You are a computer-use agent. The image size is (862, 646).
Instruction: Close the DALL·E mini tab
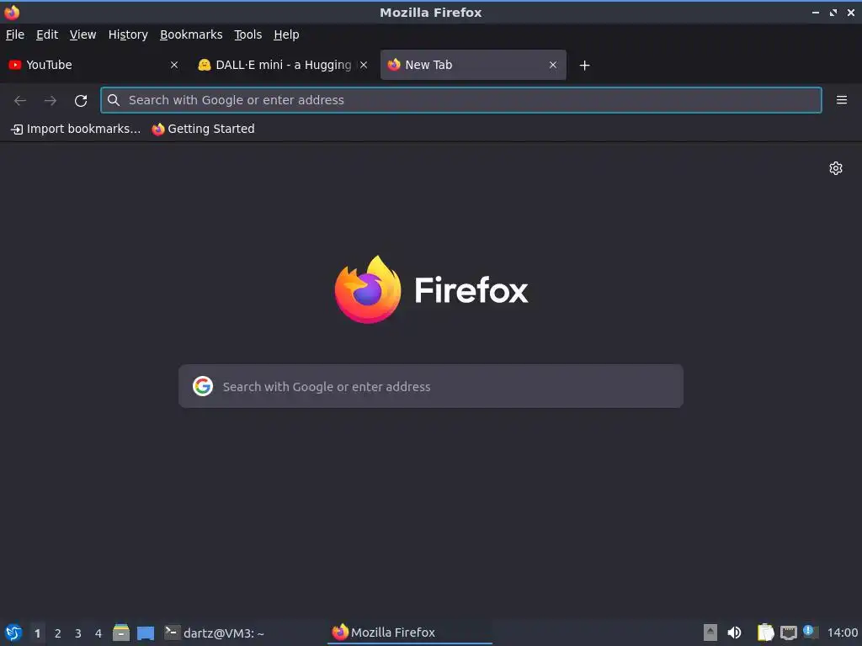pos(364,65)
